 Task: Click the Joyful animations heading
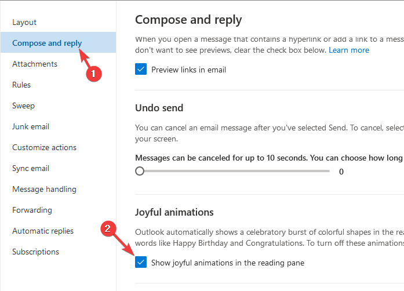click(174, 212)
